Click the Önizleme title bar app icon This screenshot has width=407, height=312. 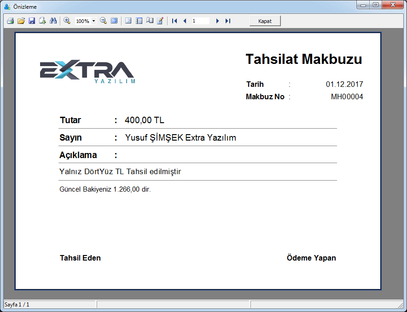pyautogui.click(x=7, y=7)
